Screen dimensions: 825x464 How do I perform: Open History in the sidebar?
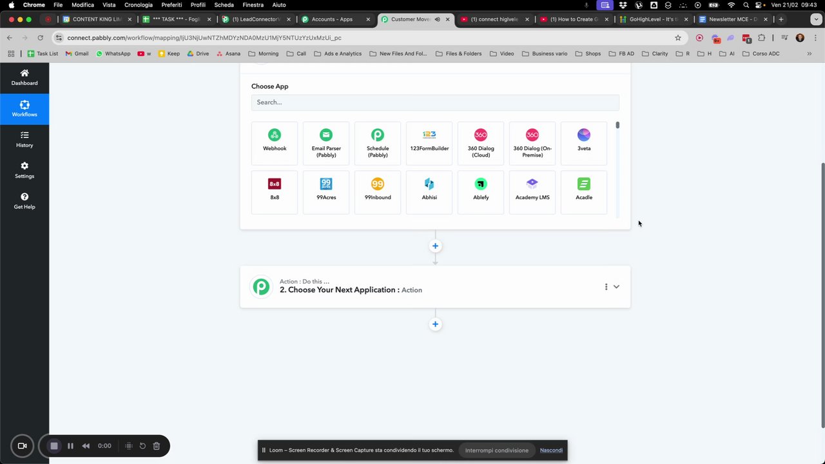24,139
